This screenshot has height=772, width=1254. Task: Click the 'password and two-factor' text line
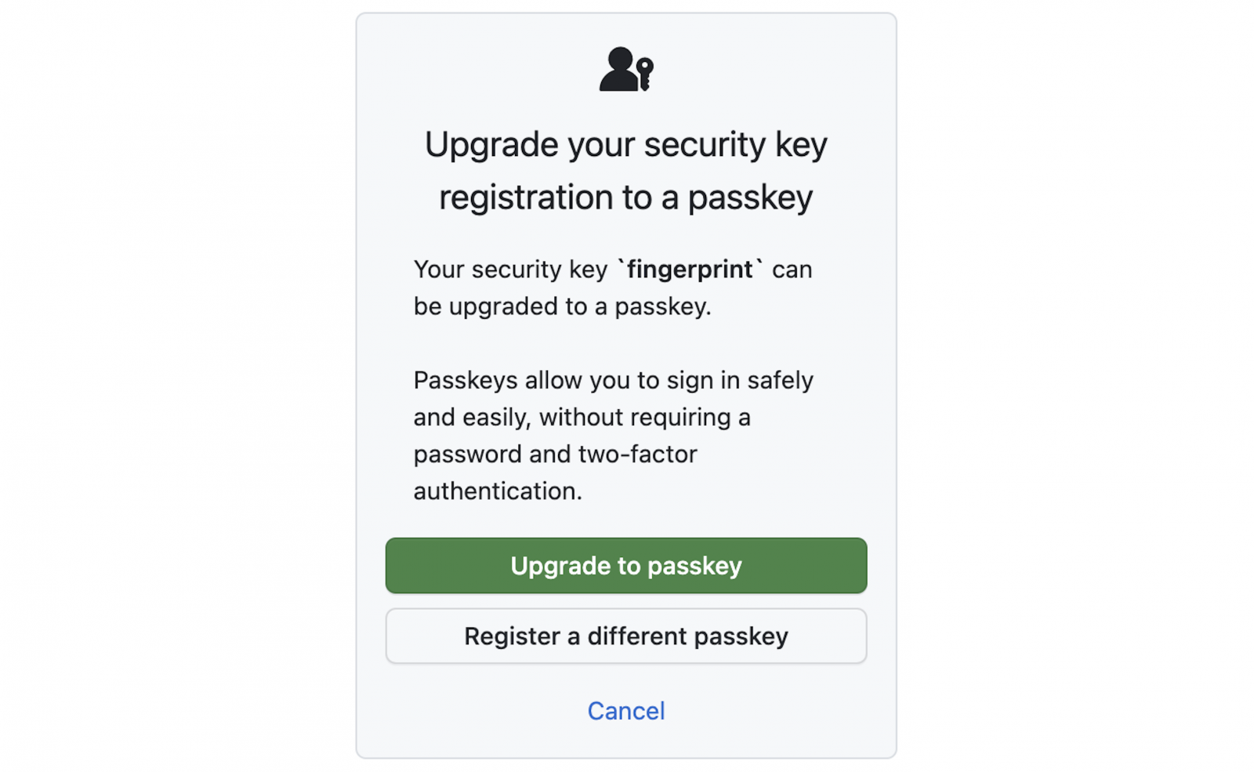click(555, 454)
